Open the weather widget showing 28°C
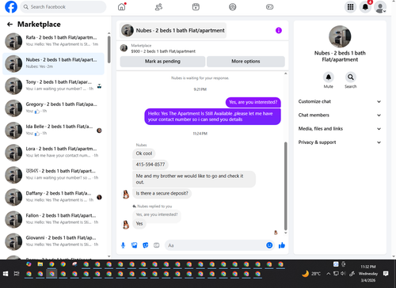The height and width of the screenshot is (288, 396). click(x=311, y=274)
